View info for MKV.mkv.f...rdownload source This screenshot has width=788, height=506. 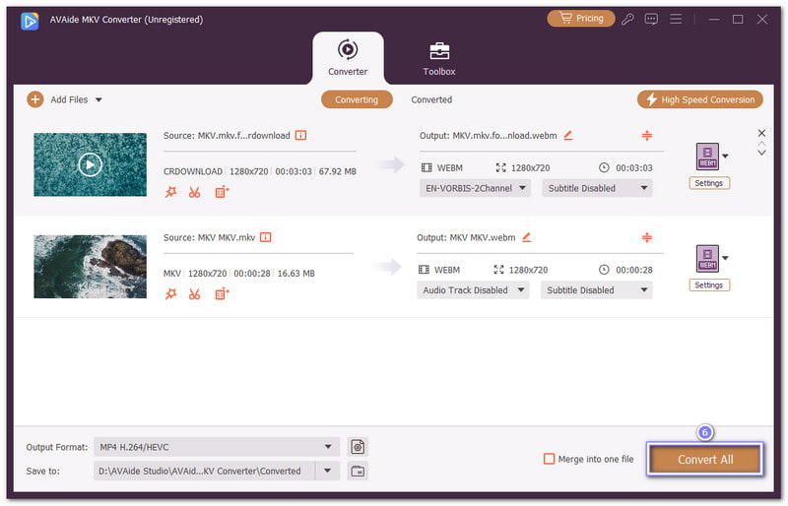click(x=300, y=135)
